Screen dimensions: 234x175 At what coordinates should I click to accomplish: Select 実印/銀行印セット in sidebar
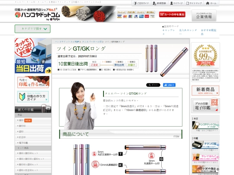33,153
